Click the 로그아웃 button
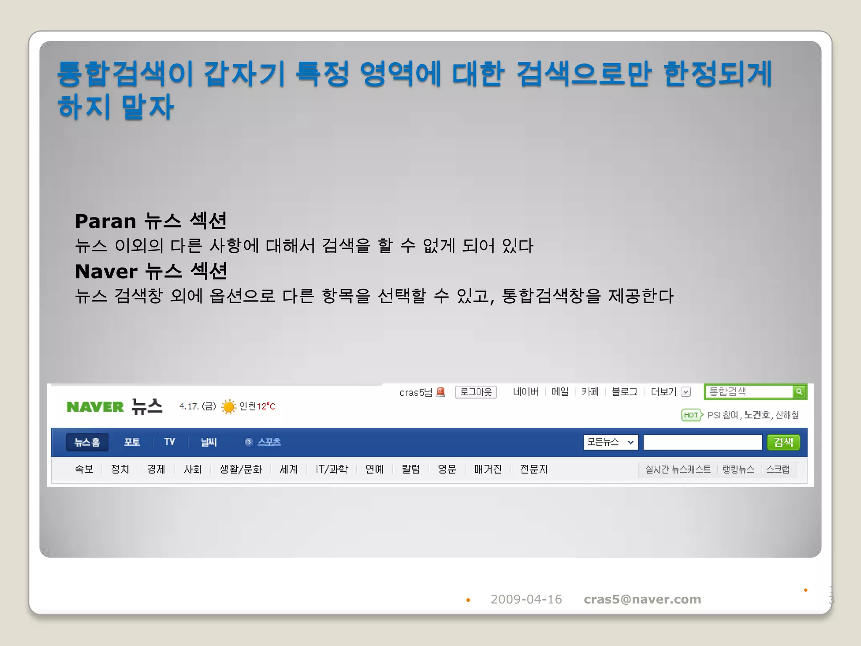The width and height of the screenshot is (861, 646). 476,392
